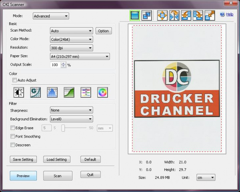Image resolution: width=240 pixels, height=192 pixels.
Task: Enable the Descreen option
Action: [12, 145]
